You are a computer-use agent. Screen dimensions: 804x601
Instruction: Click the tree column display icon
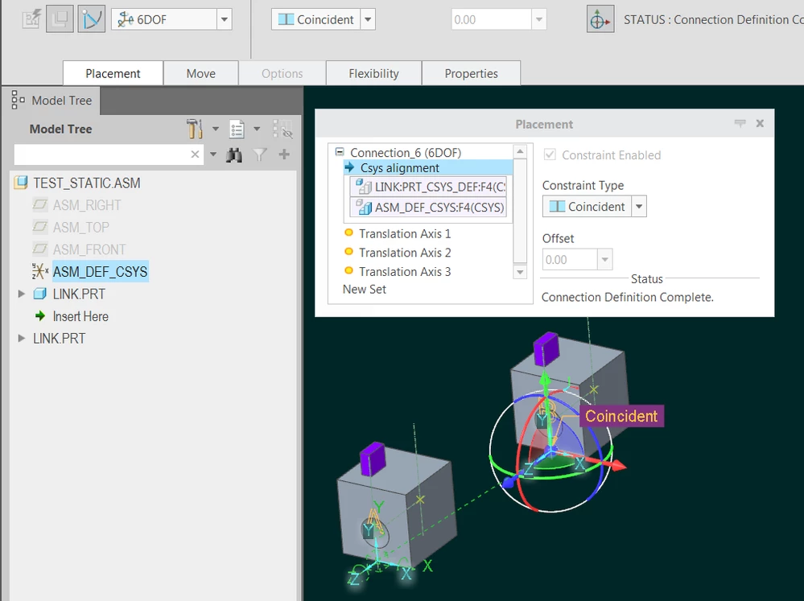pos(237,129)
